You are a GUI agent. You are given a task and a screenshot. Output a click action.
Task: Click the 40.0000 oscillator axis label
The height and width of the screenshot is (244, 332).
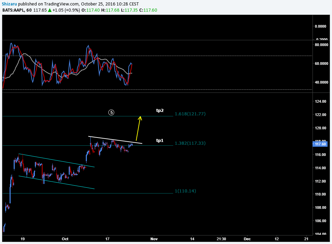point(321,82)
